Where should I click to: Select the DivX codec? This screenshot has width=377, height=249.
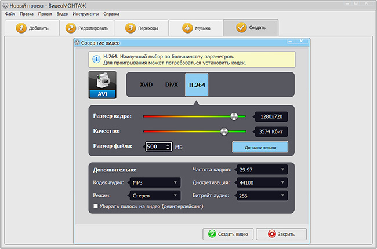(172, 85)
